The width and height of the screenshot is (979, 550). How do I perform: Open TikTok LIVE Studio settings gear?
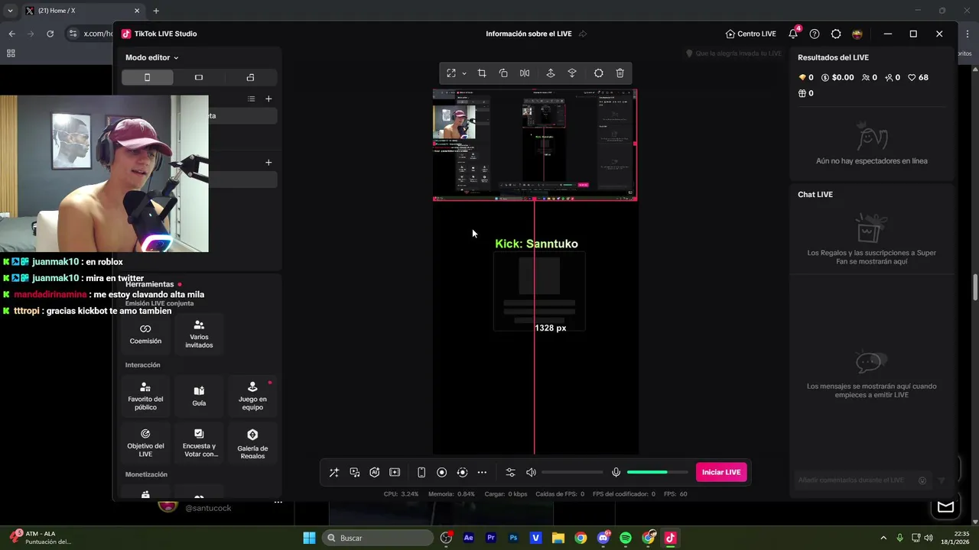[x=836, y=34]
